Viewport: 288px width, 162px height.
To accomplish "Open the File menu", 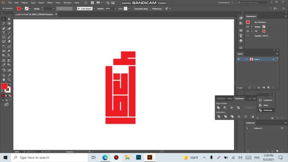I will pyautogui.click(x=10, y=3).
